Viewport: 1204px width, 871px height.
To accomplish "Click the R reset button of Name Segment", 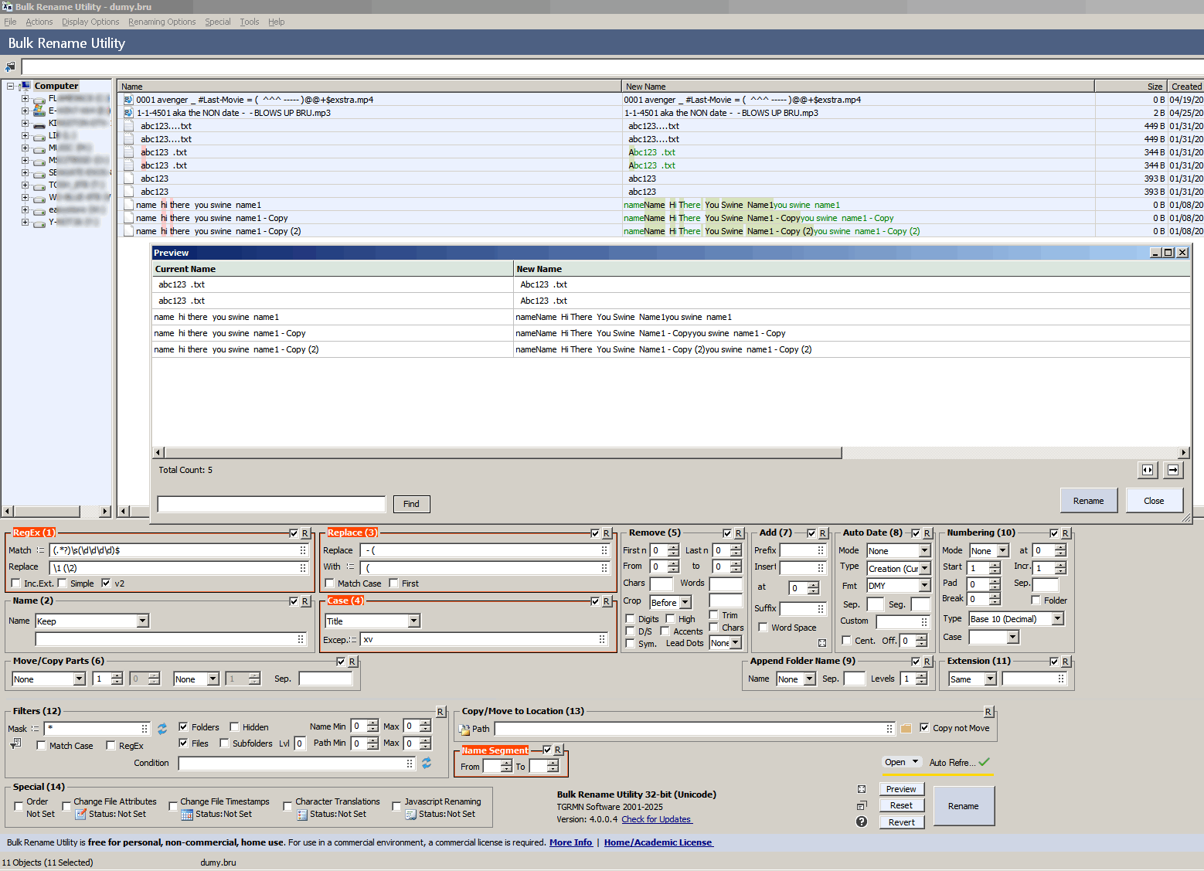I will 558,750.
